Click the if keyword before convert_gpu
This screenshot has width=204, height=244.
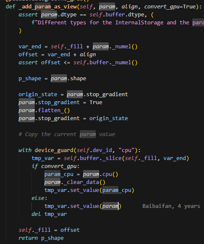tap(35, 166)
